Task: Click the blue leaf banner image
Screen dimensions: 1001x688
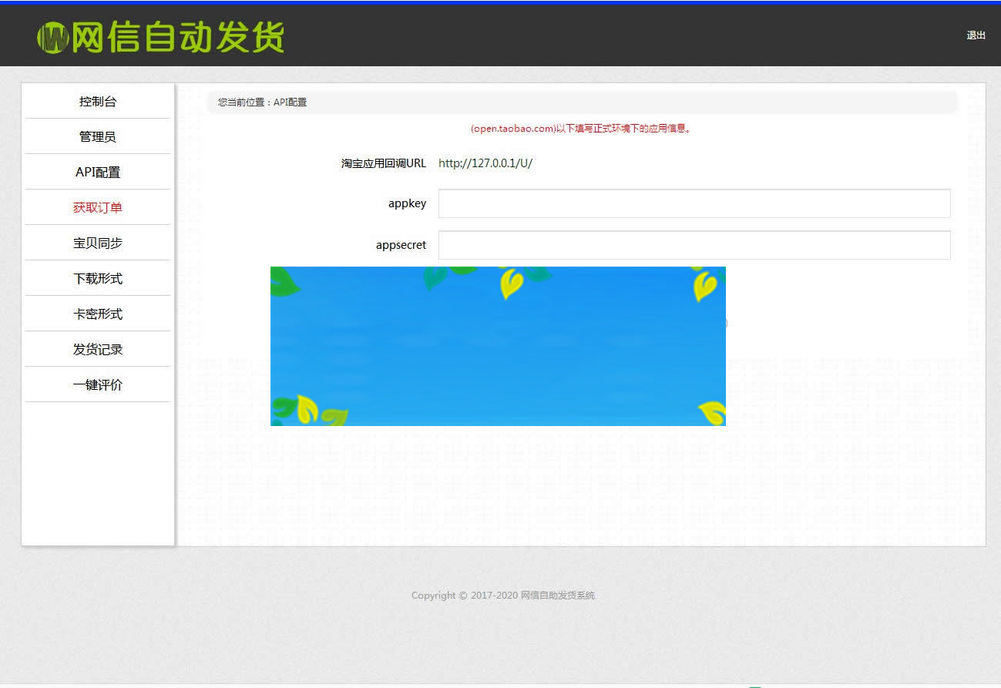Action: [498, 346]
